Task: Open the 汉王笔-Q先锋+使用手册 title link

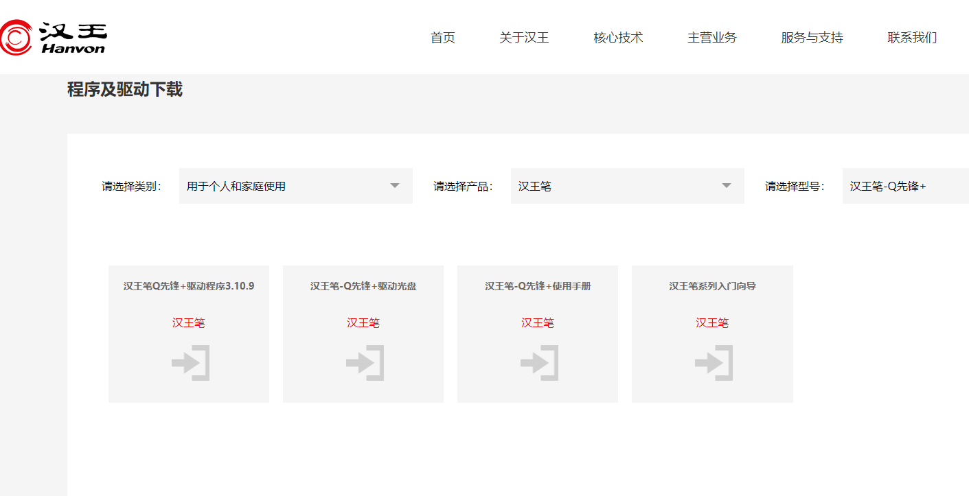Action: tap(538, 286)
